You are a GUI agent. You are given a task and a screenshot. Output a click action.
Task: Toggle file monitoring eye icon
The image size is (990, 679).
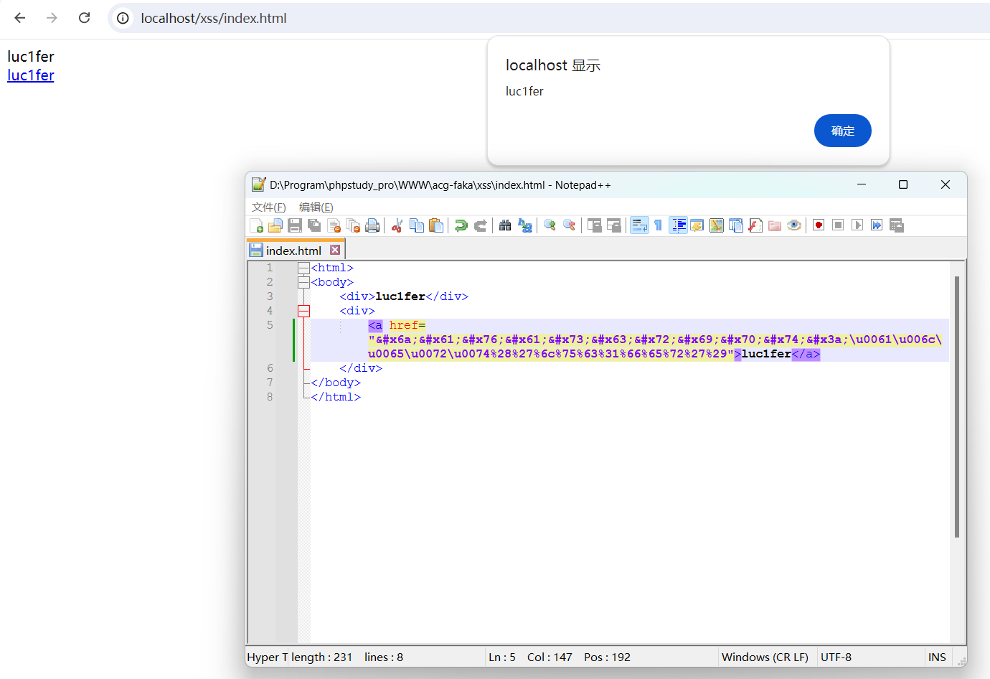point(793,225)
